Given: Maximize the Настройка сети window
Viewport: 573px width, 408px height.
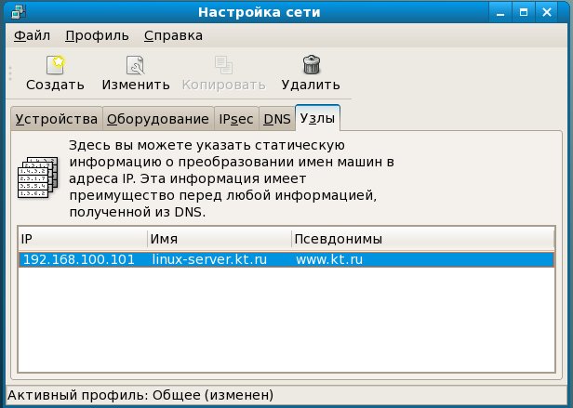Looking at the screenshot, I should [524, 12].
